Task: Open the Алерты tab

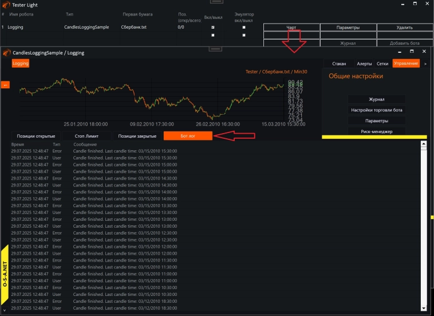Action: (364, 64)
